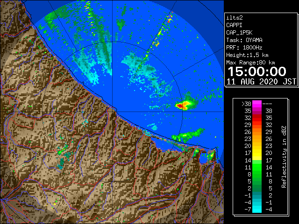This screenshot has width=299, height=224.
Task: Click the 'Max Range:80 km' line
Action: 250,63
